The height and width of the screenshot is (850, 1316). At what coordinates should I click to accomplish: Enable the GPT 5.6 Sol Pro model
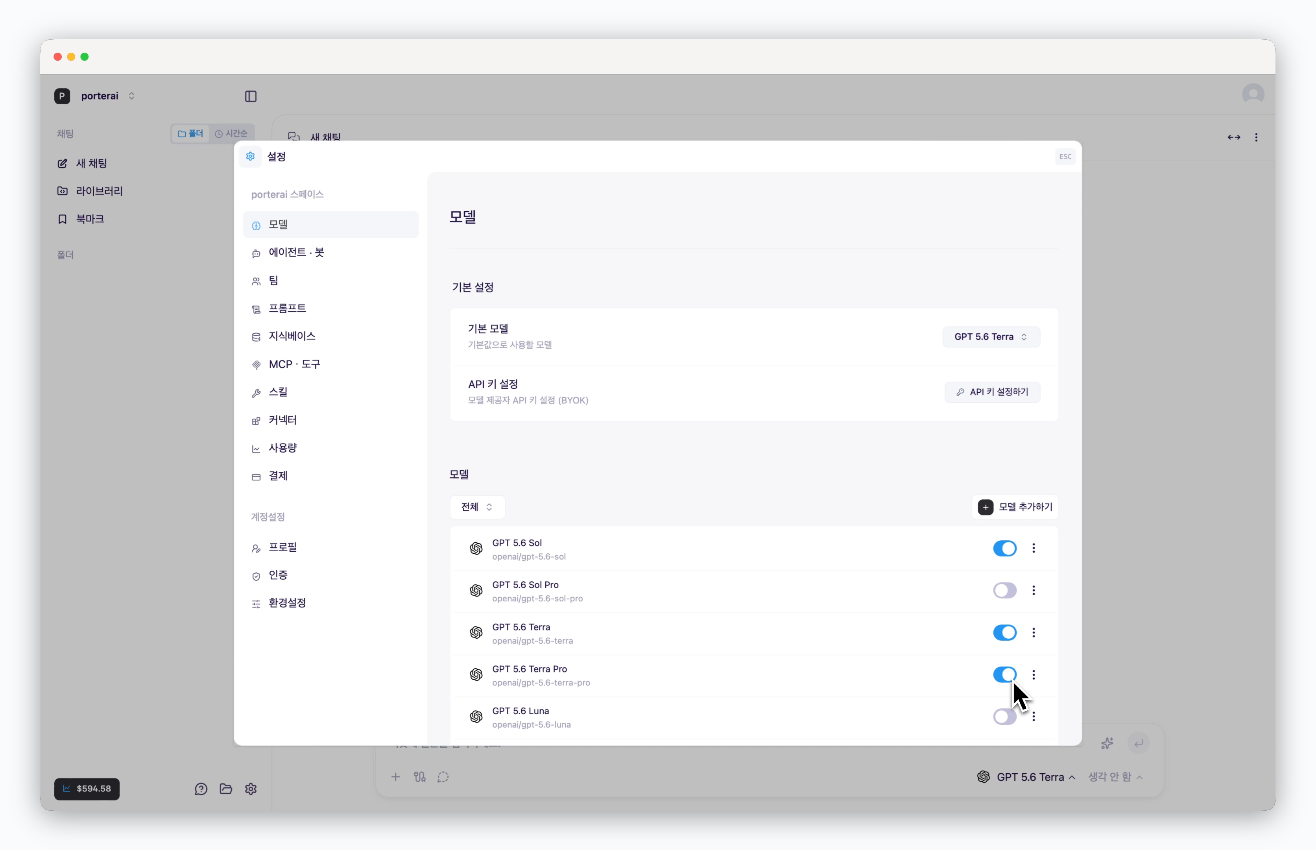pyautogui.click(x=1004, y=590)
